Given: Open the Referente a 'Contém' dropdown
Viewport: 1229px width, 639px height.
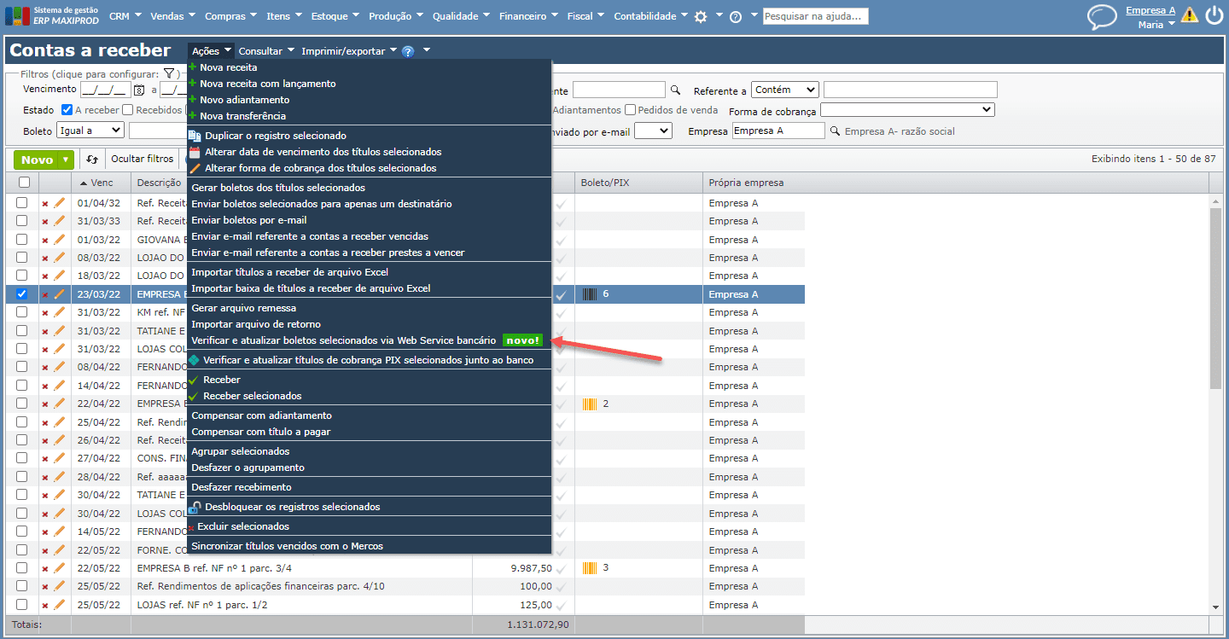Looking at the screenshot, I should pos(784,90).
